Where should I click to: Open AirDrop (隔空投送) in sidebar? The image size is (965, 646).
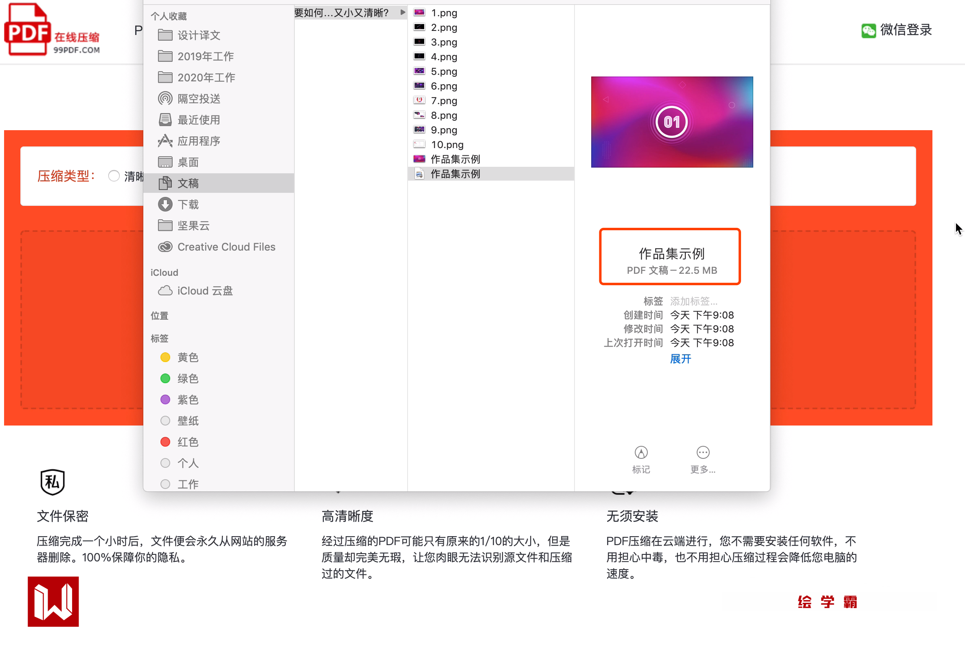click(198, 98)
